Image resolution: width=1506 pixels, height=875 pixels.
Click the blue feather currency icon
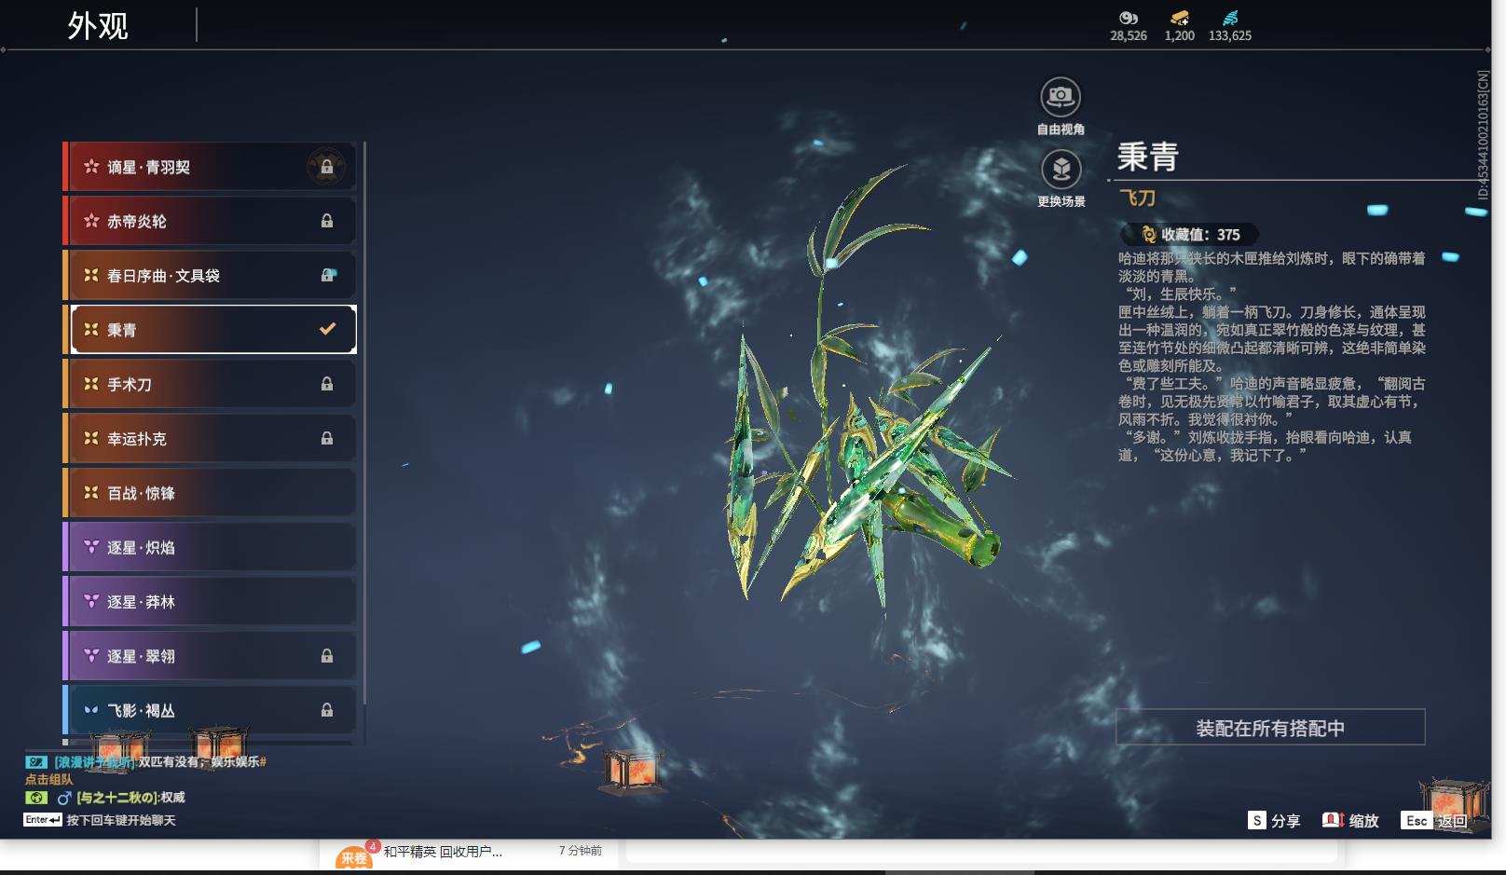1230,18
